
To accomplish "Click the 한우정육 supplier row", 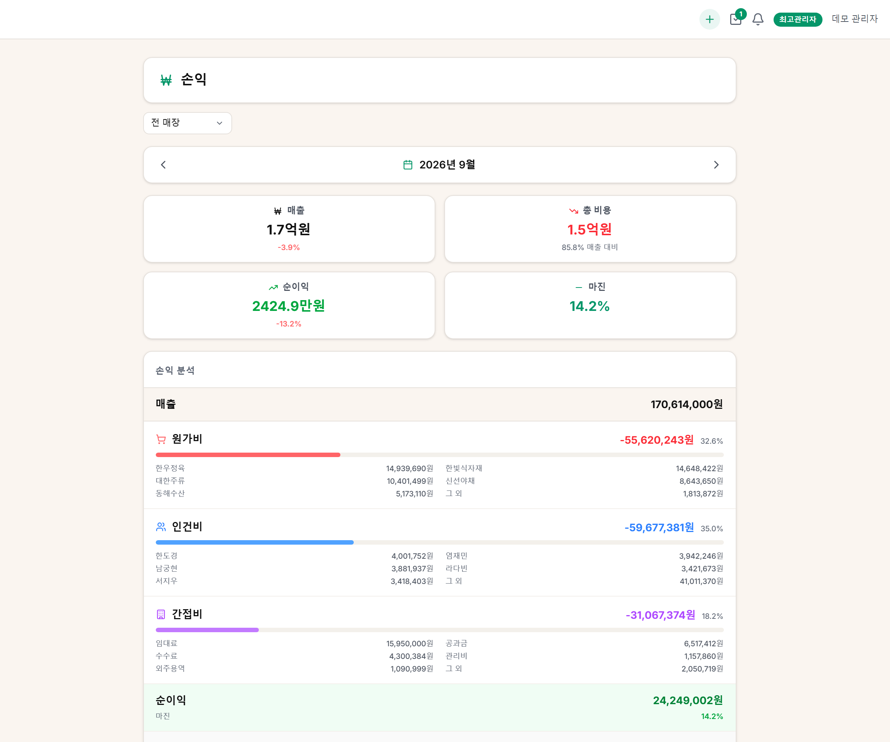I will pyautogui.click(x=294, y=469).
